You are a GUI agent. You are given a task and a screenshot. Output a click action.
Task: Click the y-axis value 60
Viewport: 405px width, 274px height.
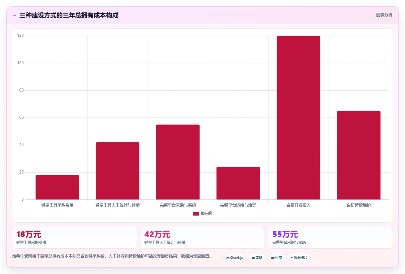(21, 118)
